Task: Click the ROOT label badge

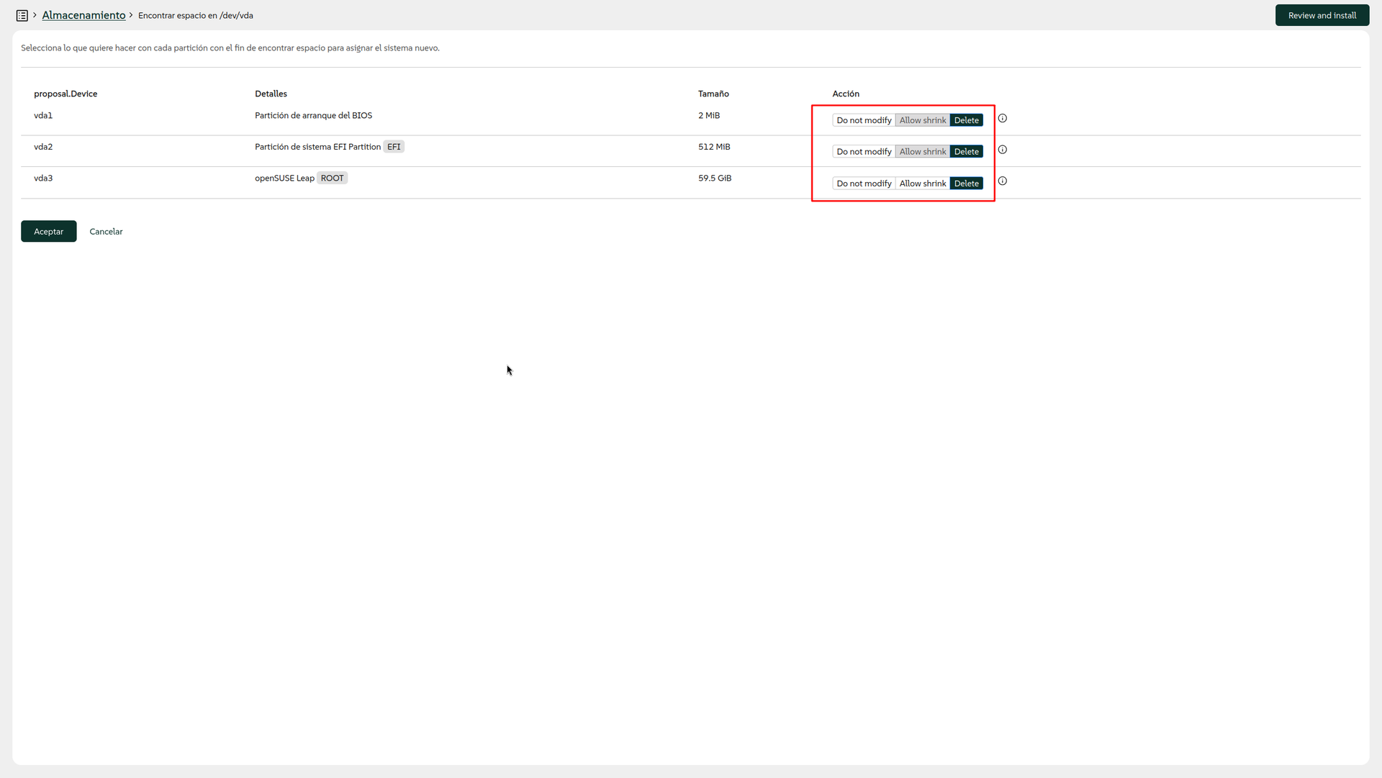Action: 332,178
